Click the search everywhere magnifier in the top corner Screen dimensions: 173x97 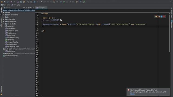coord(172,1)
